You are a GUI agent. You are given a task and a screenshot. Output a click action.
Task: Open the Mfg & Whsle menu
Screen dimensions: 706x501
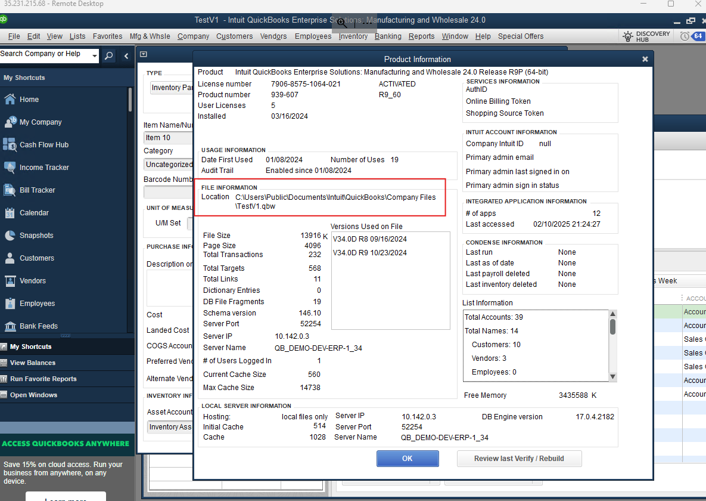tap(150, 36)
